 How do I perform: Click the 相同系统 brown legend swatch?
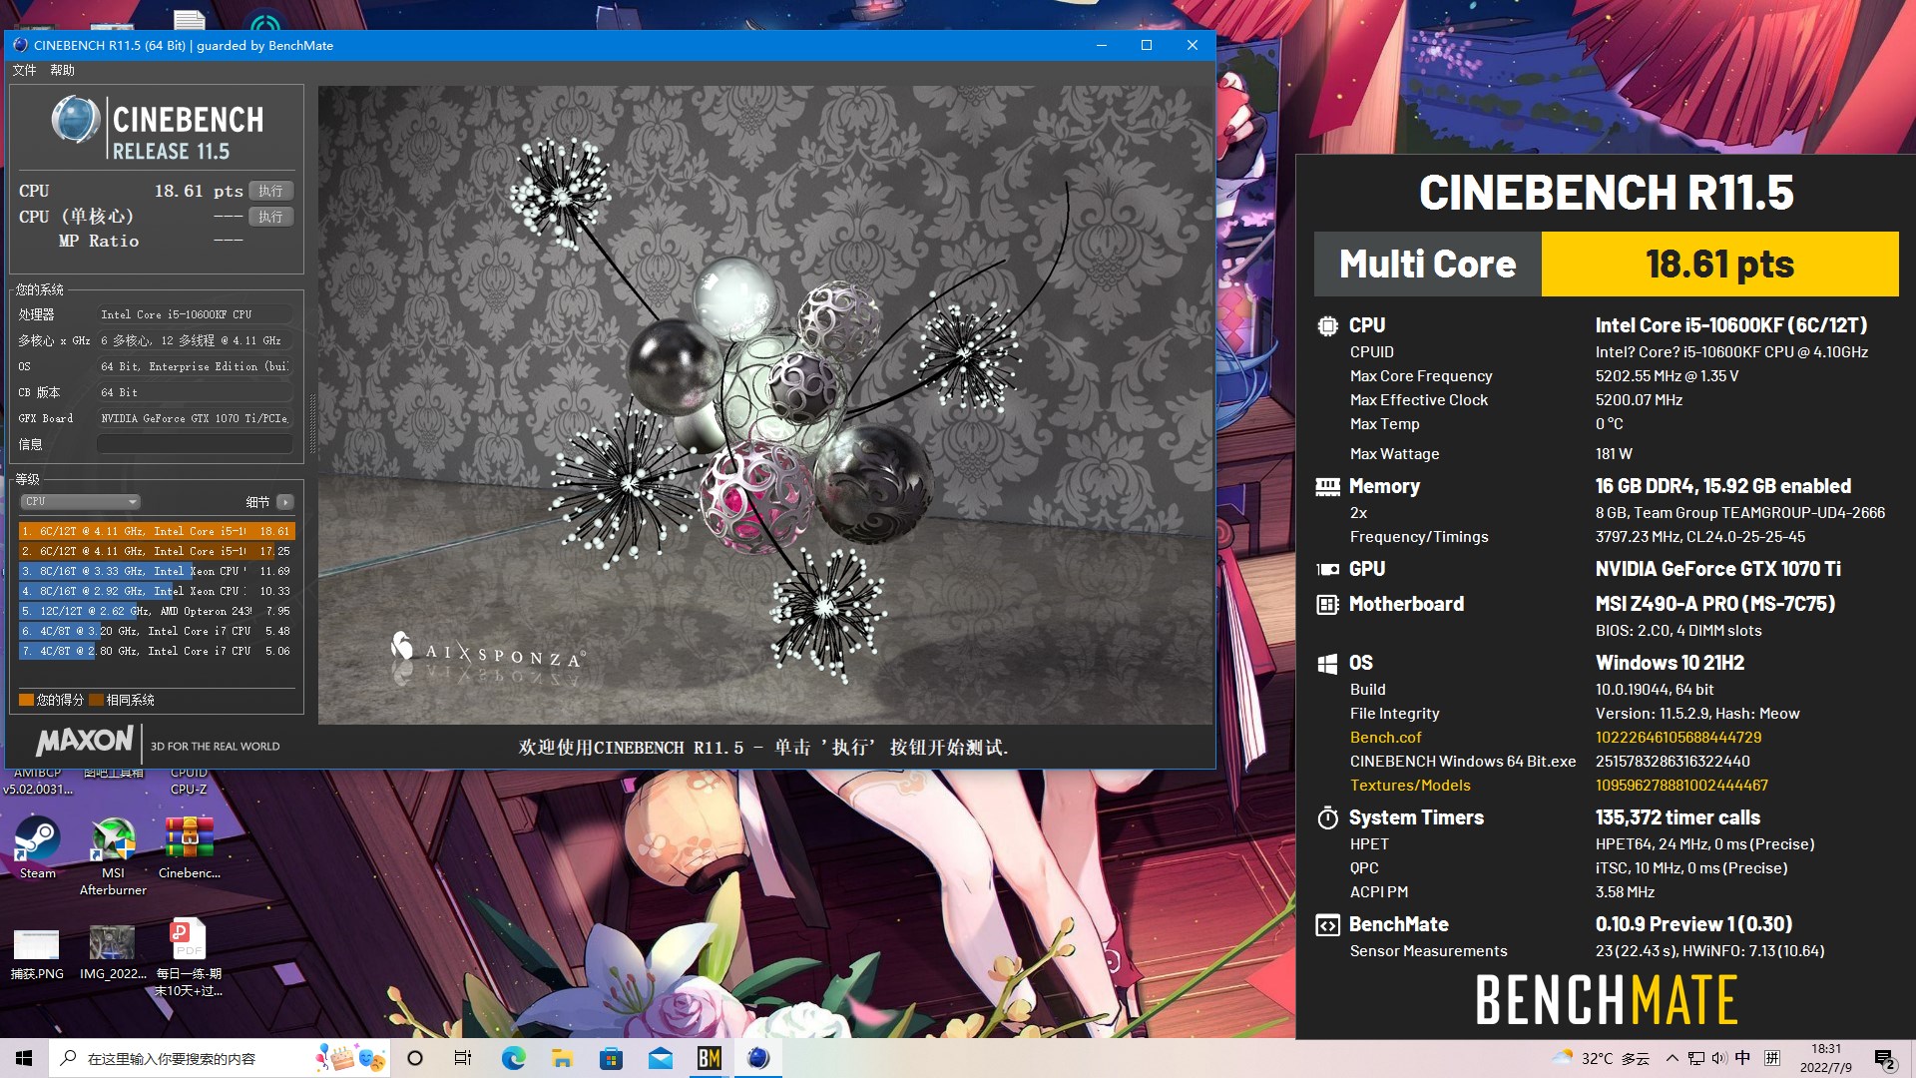point(96,700)
